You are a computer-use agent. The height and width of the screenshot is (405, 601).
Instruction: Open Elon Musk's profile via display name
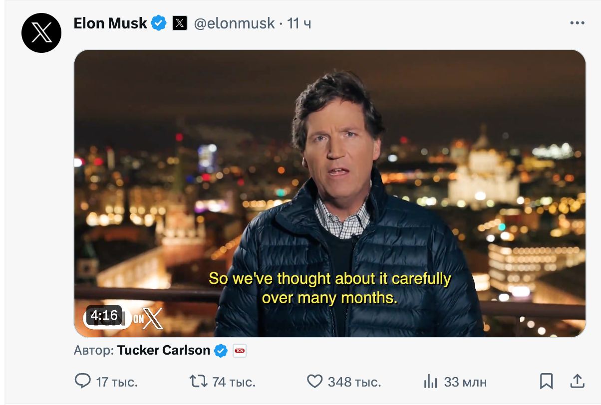(x=110, y=23)
